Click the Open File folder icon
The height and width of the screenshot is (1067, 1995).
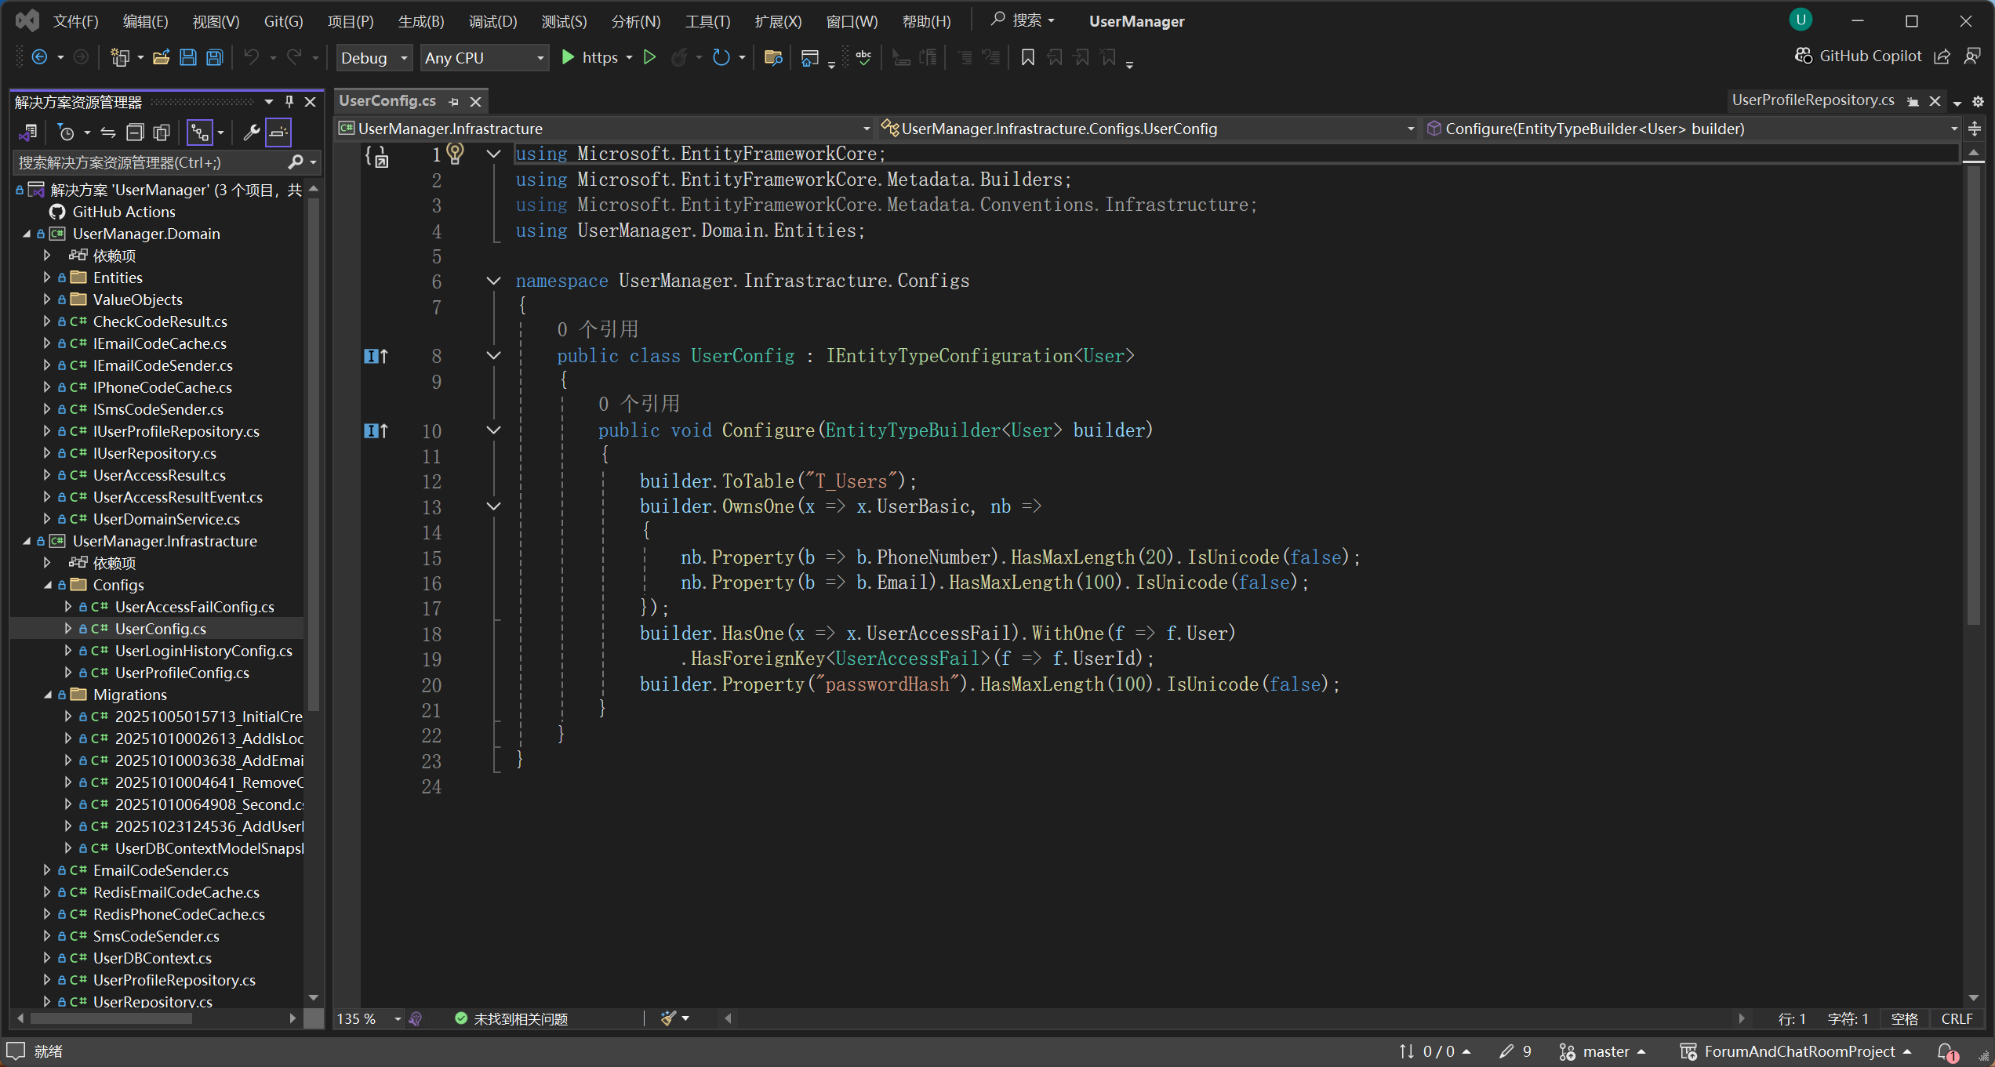pos(161,57)
